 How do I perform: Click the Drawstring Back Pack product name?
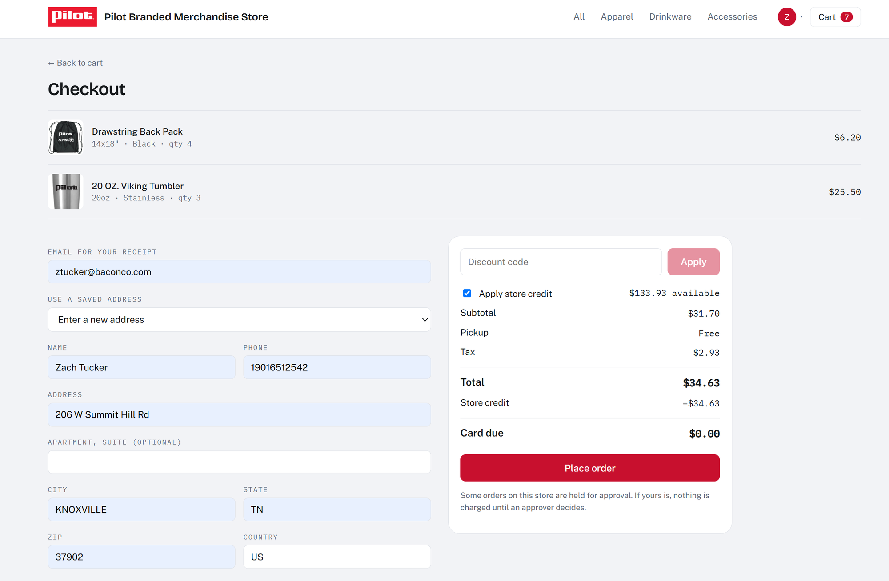point(137,131)
